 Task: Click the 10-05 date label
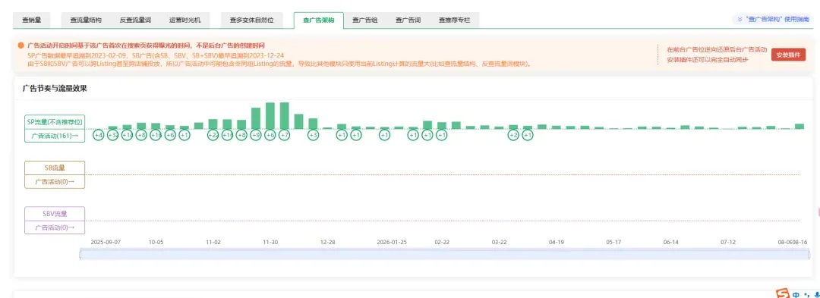[156, 242]
